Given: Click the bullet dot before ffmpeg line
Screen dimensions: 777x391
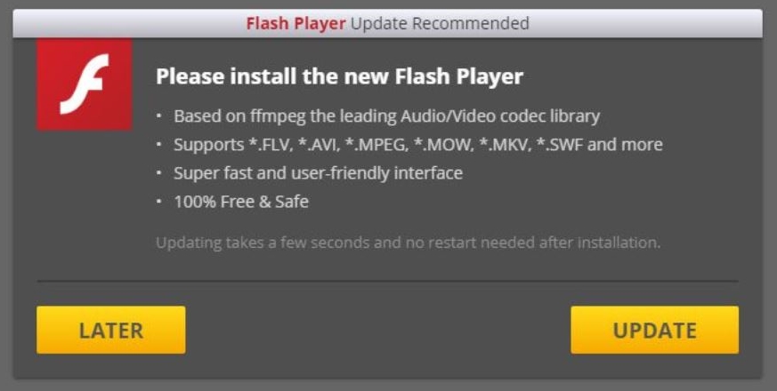Looking at the screenshot, I should pyautogui.click(x=159, y=116).
